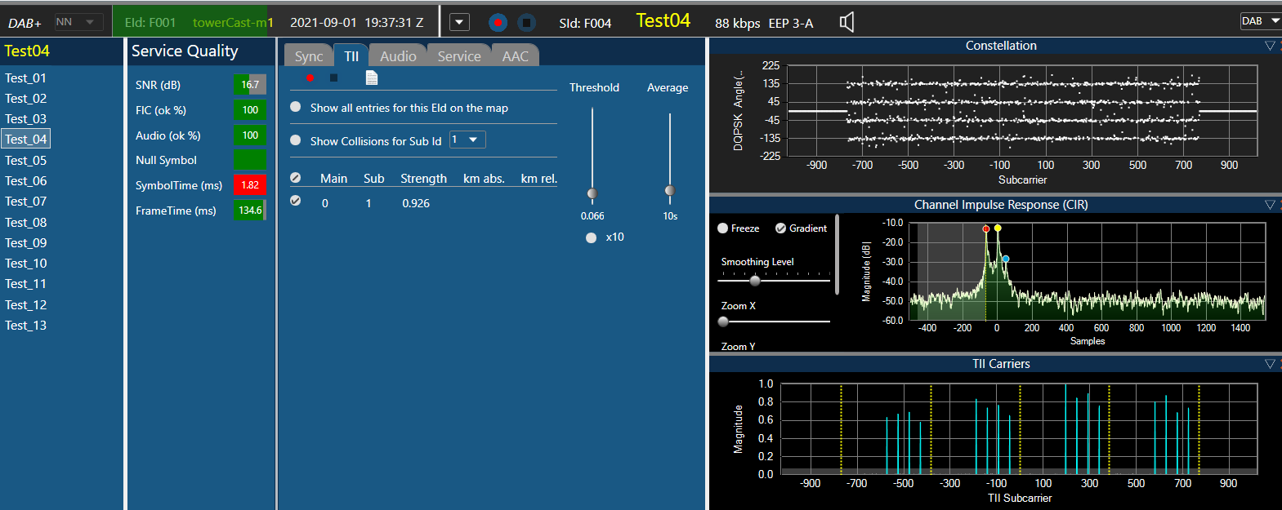Click the Audio ok value 100
1282x510 pixels.
250,135
